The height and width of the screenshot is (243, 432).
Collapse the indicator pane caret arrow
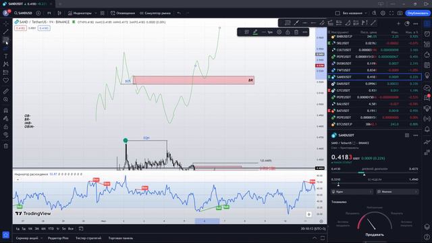(x=18, y=180)
